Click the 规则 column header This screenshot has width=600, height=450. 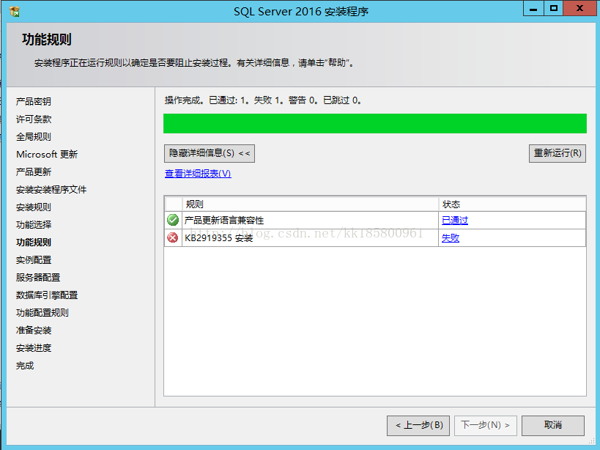311,204
